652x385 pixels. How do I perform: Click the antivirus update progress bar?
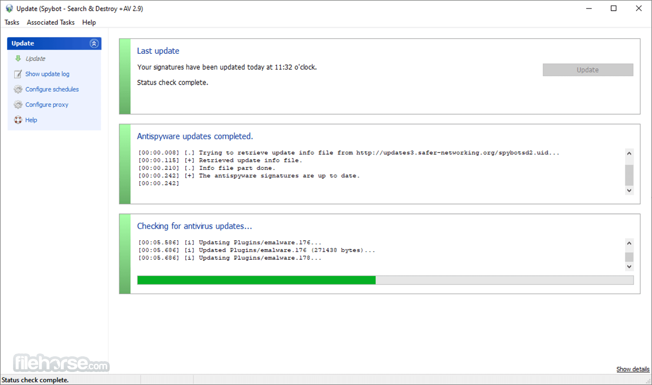(x=385, y=280)
